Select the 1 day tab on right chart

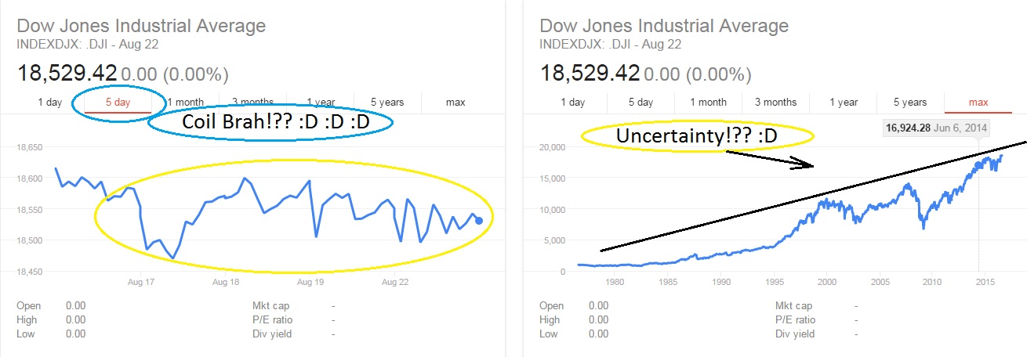(573, 103)
